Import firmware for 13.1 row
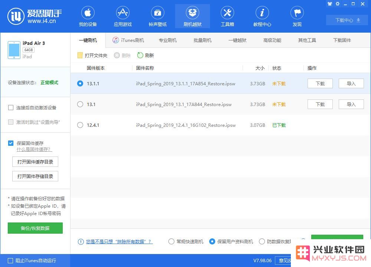Screen dimensions: 371x267 coord(351,104)
